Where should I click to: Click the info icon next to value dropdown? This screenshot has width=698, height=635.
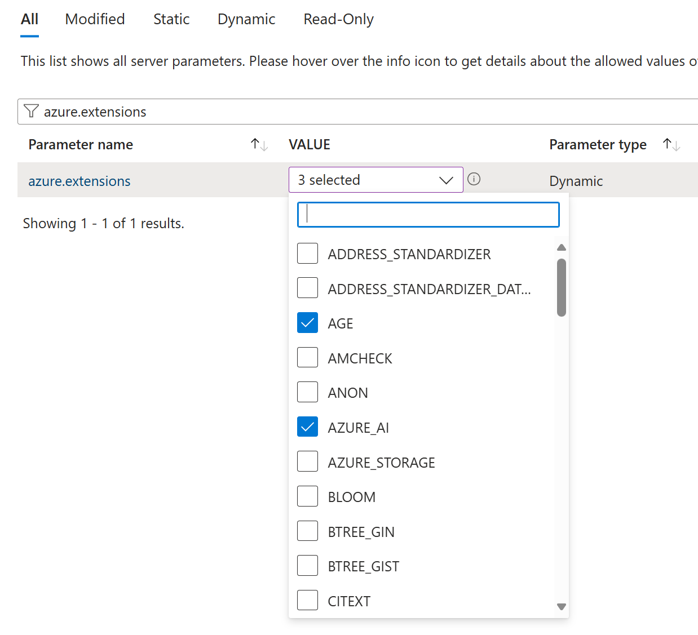click(x=474, y=179)
